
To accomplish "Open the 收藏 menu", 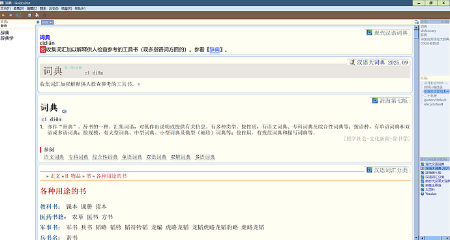I will pos(67,8).
